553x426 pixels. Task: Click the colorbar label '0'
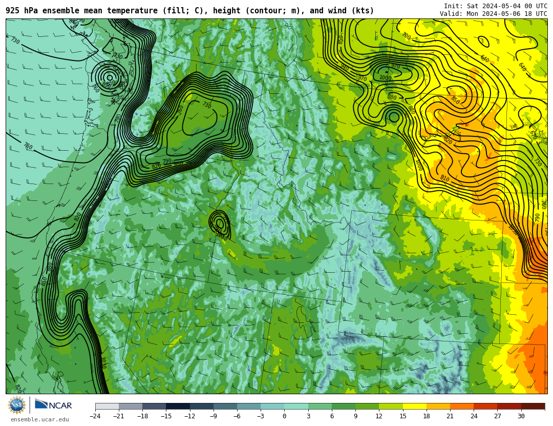[x=284, y=416]
